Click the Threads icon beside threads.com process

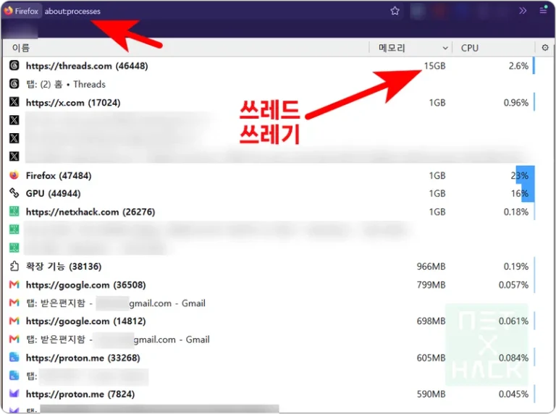click(x=14, y=66)
